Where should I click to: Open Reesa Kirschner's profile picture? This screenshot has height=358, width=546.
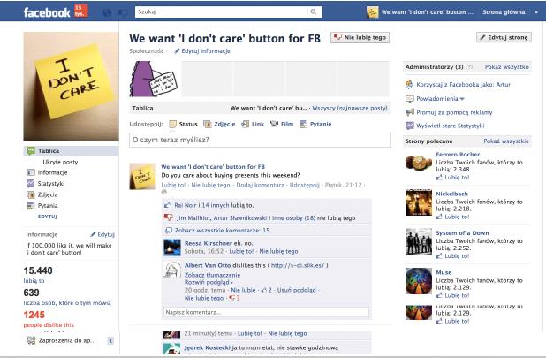point(172,248)
